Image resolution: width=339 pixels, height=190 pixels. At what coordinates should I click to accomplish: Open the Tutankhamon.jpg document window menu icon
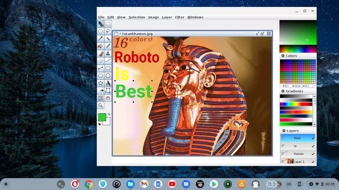pyautogui.click(x=116, y=34)
